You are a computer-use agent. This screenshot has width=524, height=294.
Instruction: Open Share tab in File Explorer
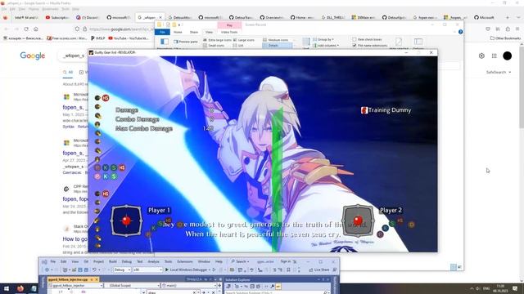(x=194, y=32)
